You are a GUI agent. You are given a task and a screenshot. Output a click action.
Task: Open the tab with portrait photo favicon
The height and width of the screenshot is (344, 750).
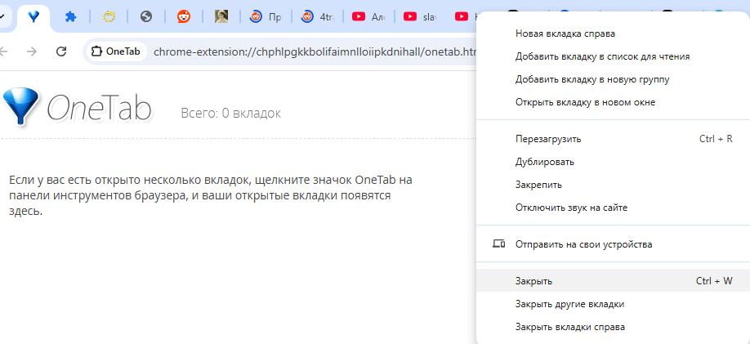click(x=221, y=17)
